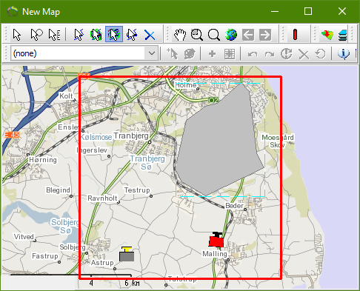Click the Ingerslev label
This screenshot has width=360, height=291.
(92, 150)
